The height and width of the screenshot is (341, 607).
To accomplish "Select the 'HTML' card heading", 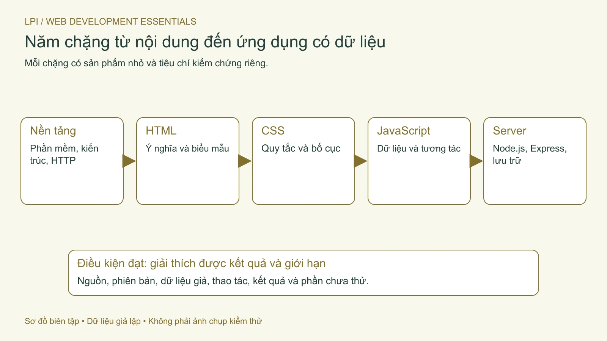I will pyautogui.click(x=161, y=131).
